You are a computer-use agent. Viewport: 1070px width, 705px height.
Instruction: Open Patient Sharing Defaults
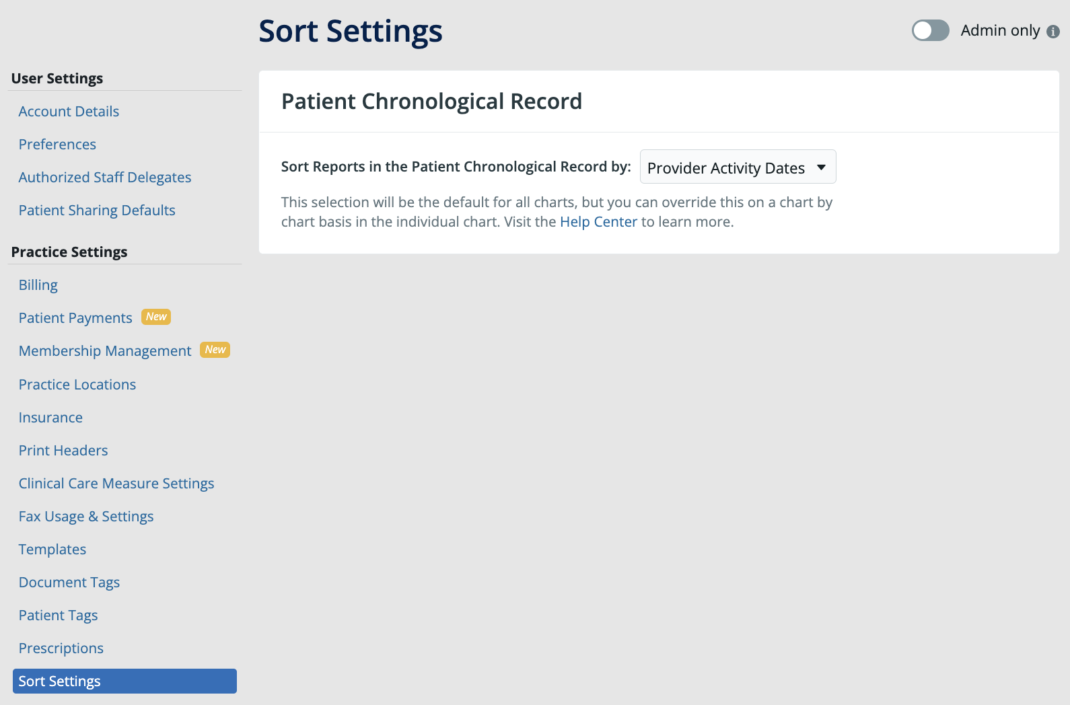(97, 210)
